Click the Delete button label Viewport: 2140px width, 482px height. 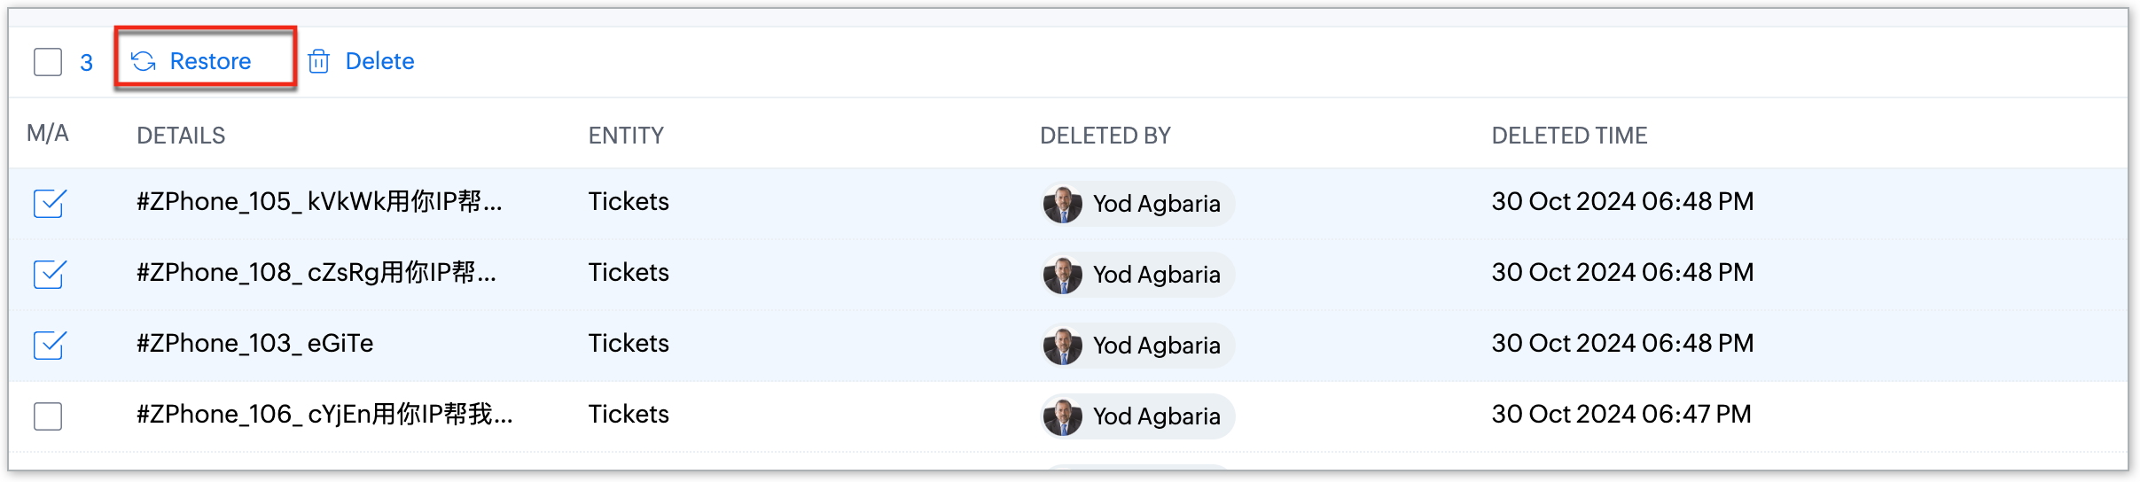coord(379,61)
